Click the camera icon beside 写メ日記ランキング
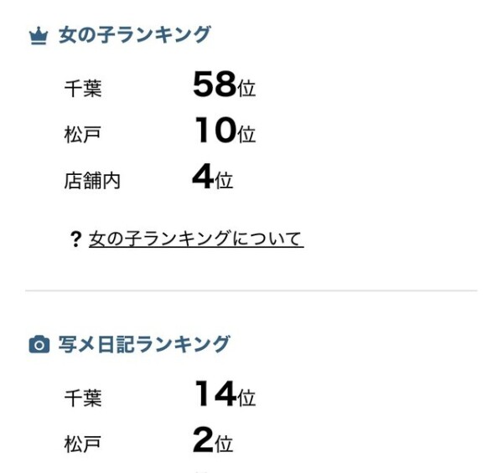The image size is (503, 473). click(x=39, y=345)
